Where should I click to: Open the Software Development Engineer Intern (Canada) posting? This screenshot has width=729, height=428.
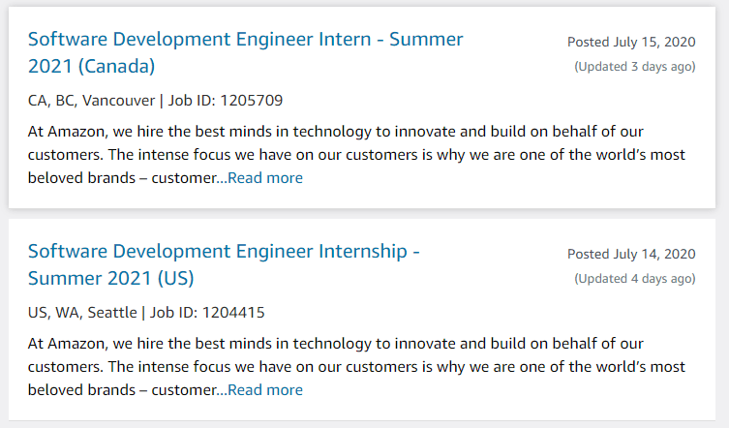point(245,40)
